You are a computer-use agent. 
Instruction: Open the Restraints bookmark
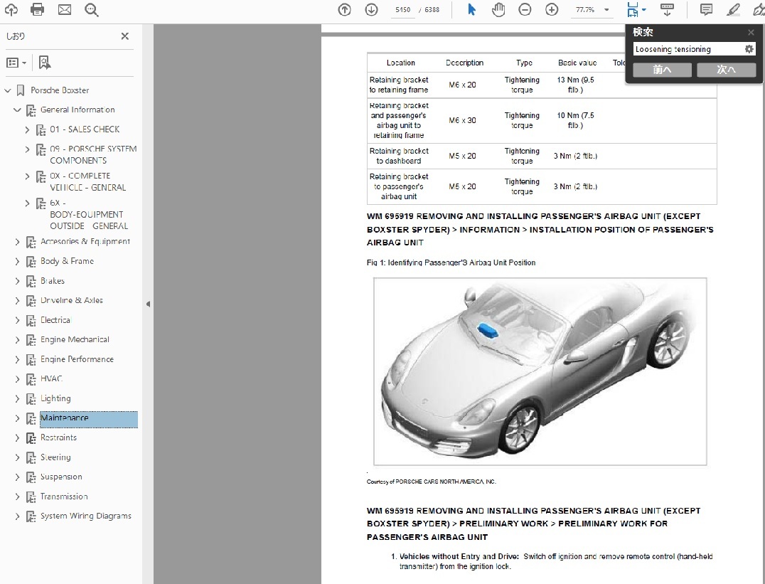58,437
